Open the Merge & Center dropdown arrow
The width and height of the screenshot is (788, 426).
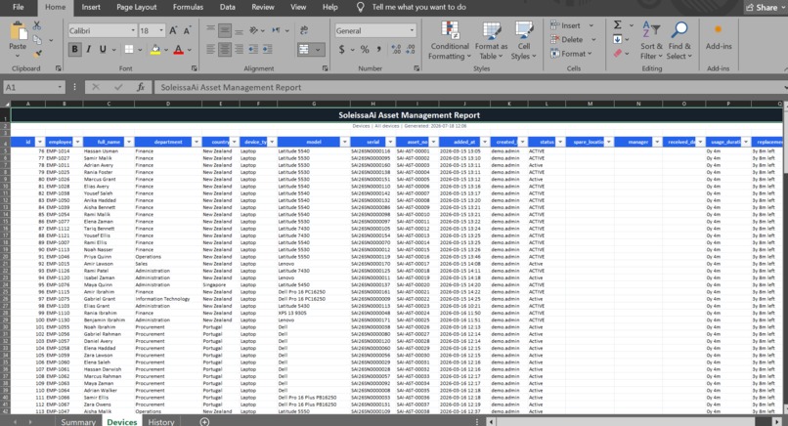point(318,50)
